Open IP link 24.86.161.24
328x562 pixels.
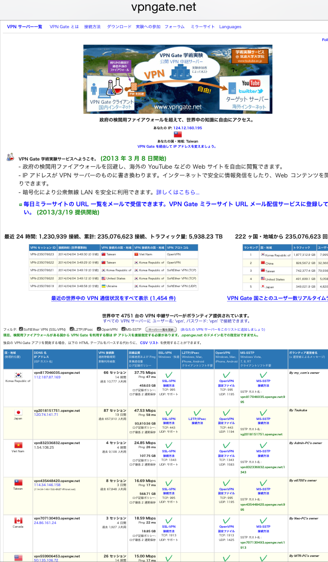click(x=45, y=523)
